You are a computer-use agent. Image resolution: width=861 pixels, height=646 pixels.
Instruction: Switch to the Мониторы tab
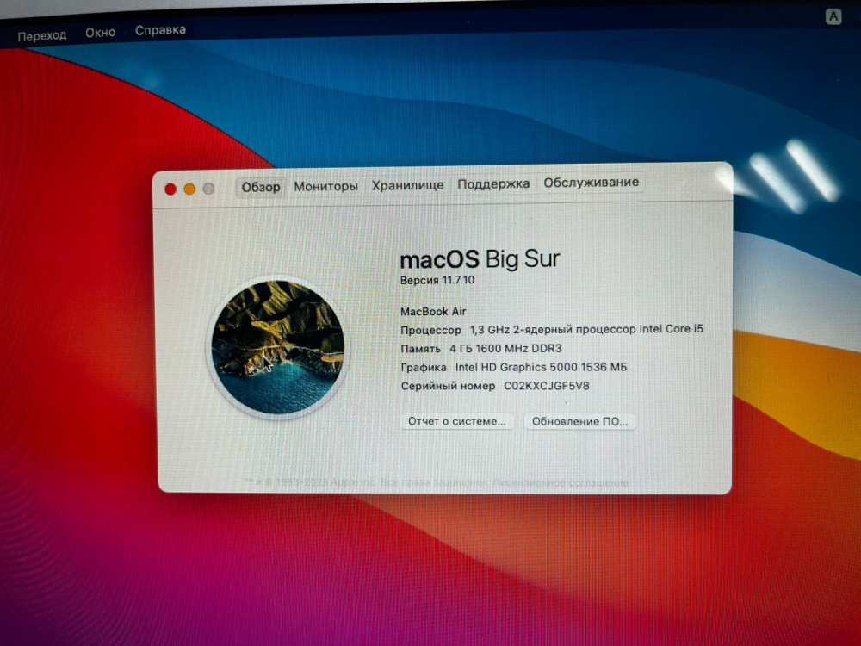pos(325,186)
